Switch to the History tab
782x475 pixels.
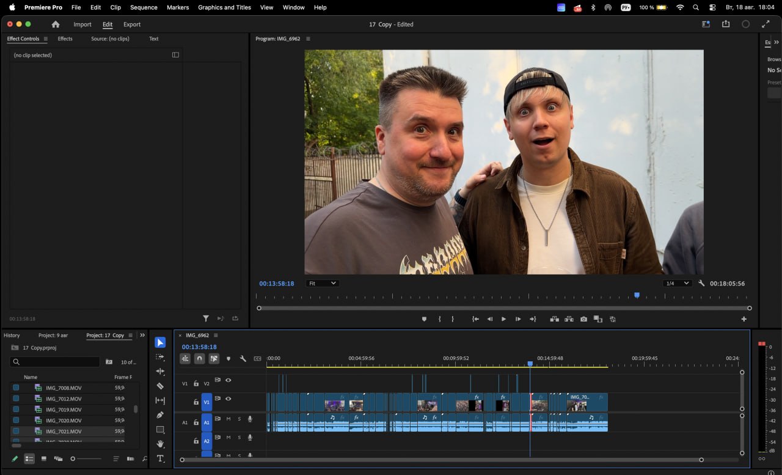coord(12,336)
